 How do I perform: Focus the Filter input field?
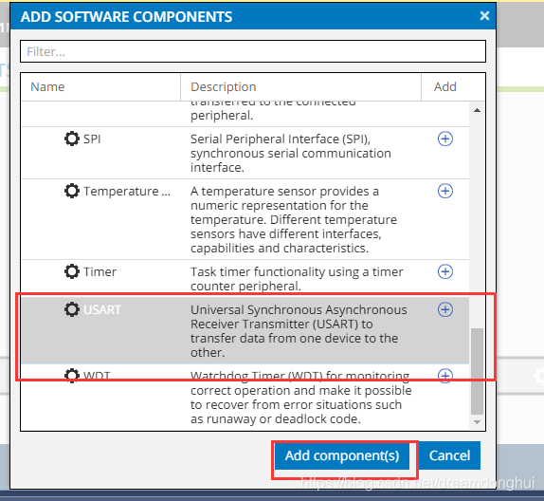point(253,51)
